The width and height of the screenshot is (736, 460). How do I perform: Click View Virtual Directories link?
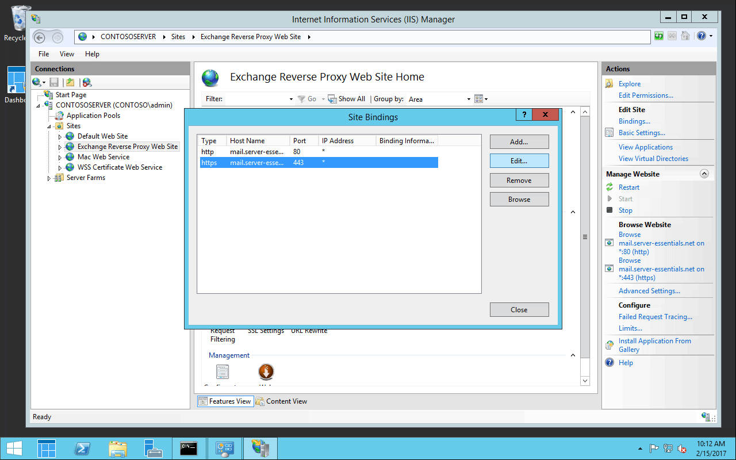coord(653,159)
